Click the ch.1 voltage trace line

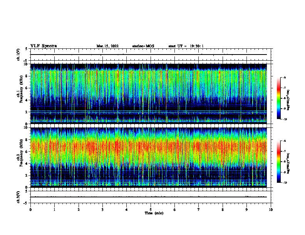tap(149, 55)
